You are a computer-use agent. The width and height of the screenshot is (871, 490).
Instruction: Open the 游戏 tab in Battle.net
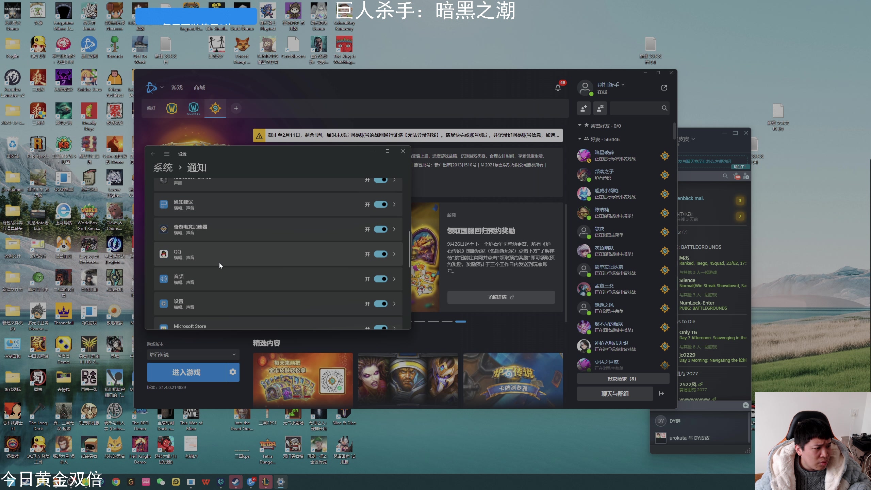177,88
